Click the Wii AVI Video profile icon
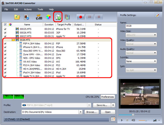This screenshot has width=164, height=125. (x=21, y=62)
